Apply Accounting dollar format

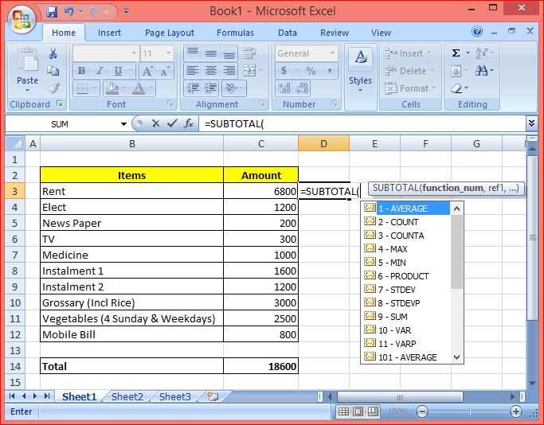click(284, 71)
